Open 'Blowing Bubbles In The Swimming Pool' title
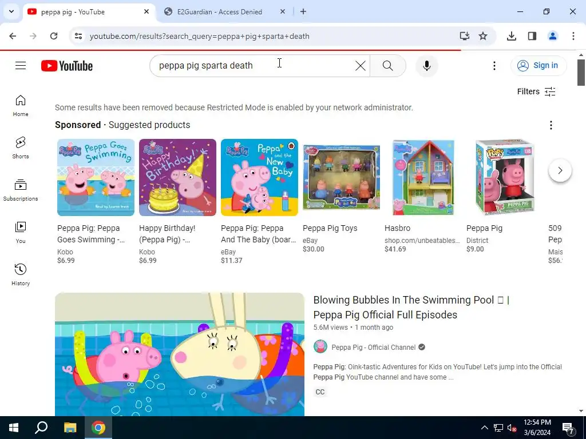This screenshot has width=586, height=439. [x=411, y=307]
